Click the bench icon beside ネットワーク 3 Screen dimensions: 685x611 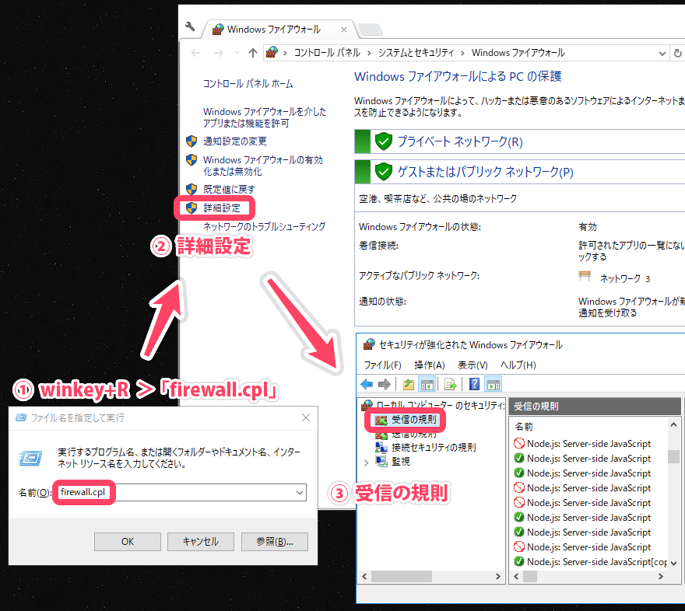585,277
